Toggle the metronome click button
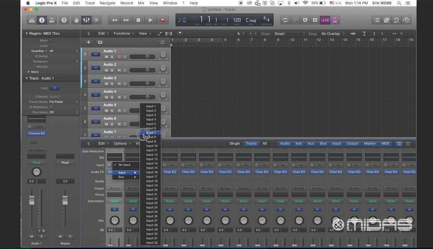This screenshot has height=249, width=433. tap(335, 20)
